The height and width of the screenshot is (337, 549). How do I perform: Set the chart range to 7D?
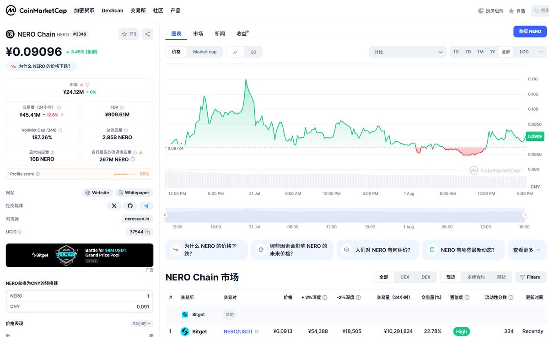tap(468, 52)
